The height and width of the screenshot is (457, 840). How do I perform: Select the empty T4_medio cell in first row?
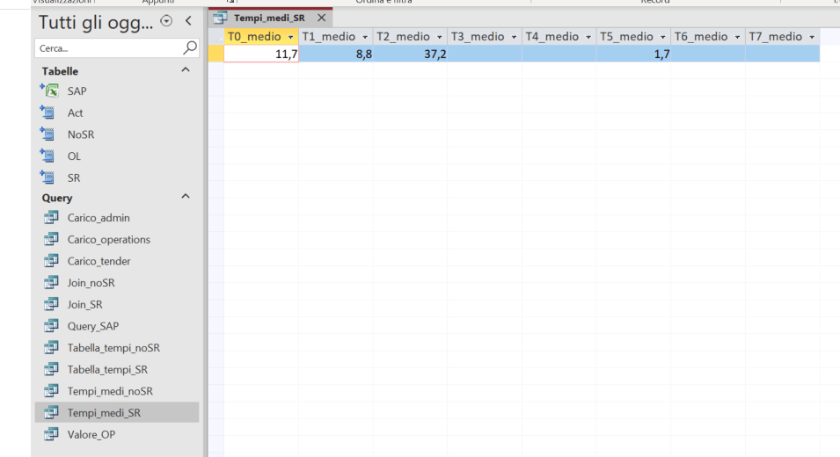pos(559,54)
